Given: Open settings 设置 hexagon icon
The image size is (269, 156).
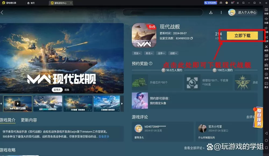Looking at the screenshot, I should tap(266, 76).
